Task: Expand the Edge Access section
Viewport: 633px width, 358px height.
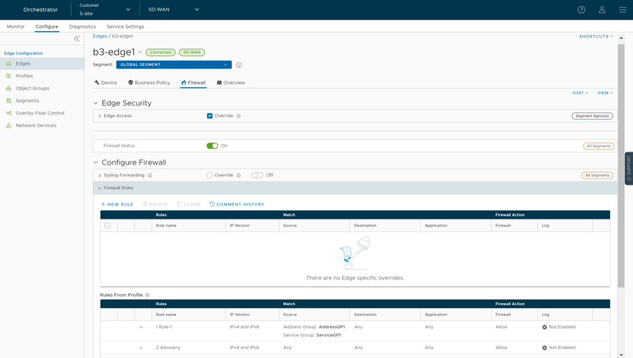Action: tap(99, 116)
